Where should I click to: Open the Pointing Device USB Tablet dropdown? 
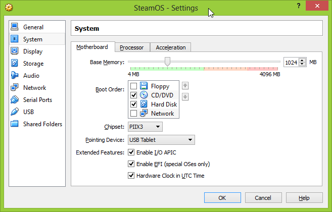point(161,140)
